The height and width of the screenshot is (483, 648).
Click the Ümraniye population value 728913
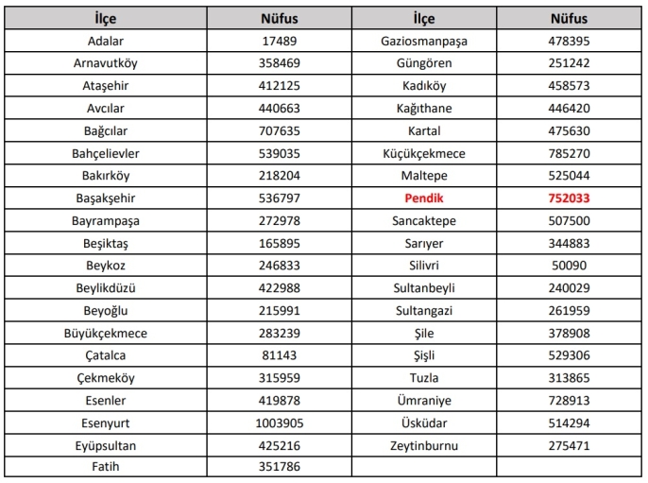(x=569, y=401)
